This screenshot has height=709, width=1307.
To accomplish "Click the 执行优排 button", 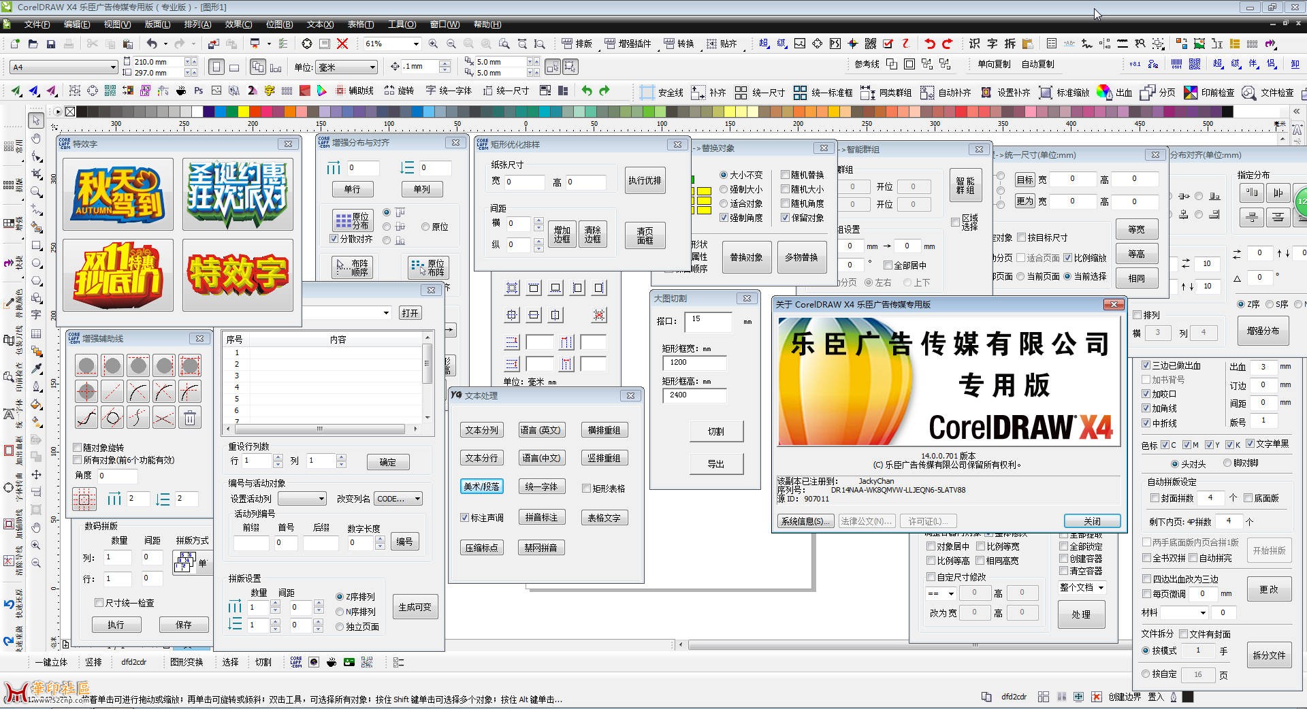I will [645, 180].
